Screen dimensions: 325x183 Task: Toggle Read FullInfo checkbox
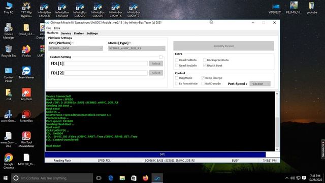[x=177, y=60]
